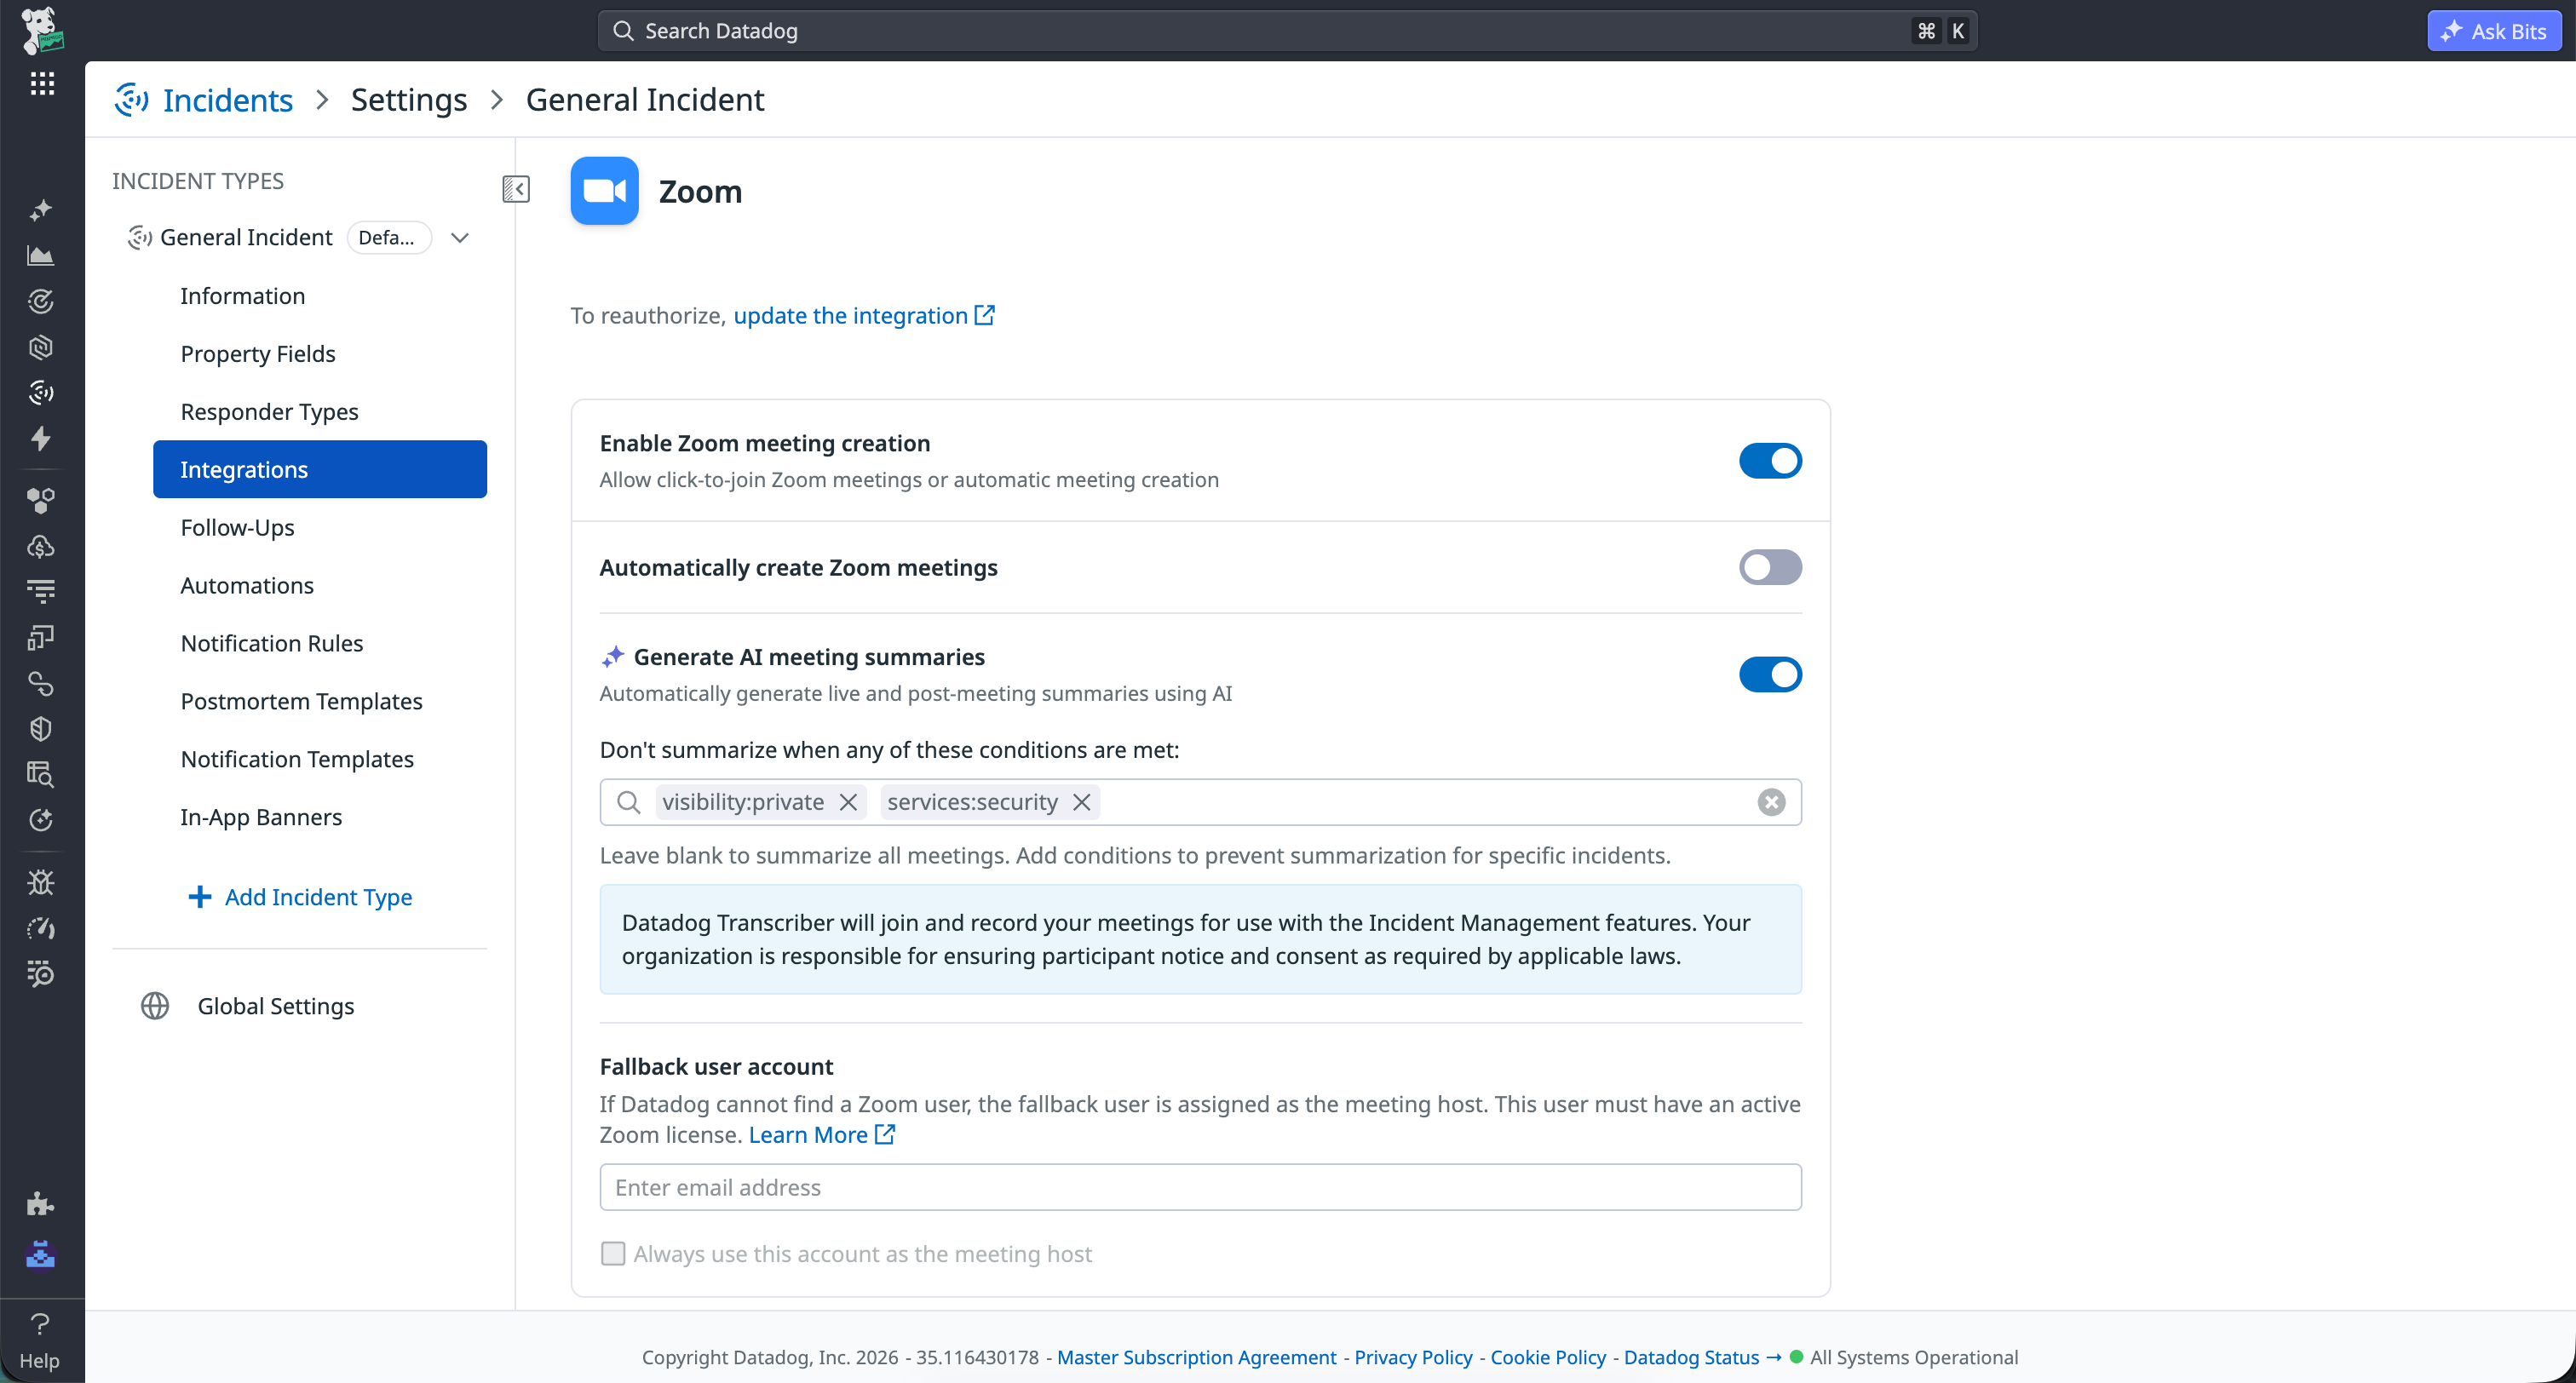The height and width of the screenshot is (1383, 2576).
Task: Open the hexagon cluster Infrastructure sidebar icon
Action: click(x=41, y=500)
